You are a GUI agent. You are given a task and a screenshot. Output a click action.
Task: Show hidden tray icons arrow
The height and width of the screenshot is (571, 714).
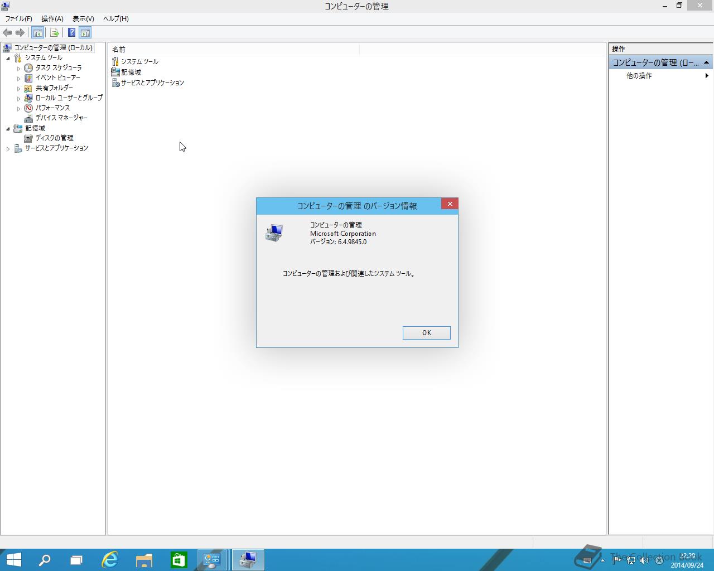point(602,560)
